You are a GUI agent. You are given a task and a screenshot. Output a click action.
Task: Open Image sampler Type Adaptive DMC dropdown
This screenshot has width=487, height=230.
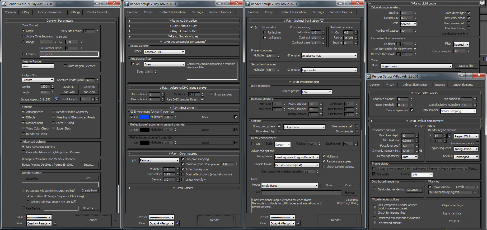point(164,52)
